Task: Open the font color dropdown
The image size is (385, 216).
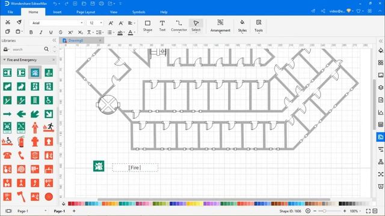Action: pos(131,32)
